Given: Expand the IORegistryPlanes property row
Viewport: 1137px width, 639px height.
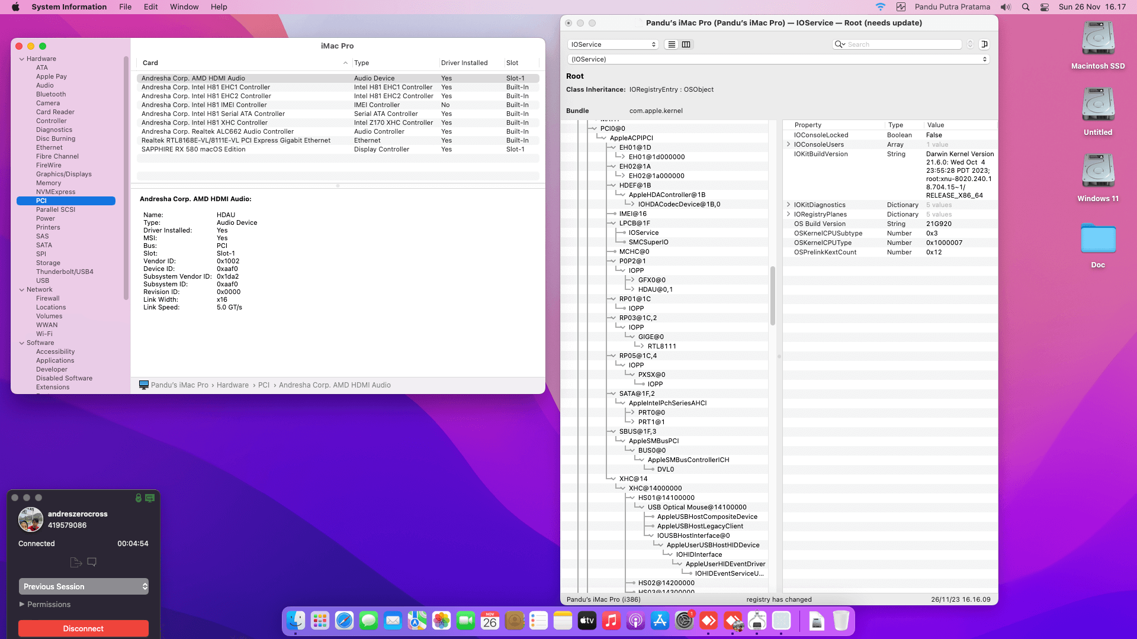Looking at the screenshot, I should (x=788, y=214).
